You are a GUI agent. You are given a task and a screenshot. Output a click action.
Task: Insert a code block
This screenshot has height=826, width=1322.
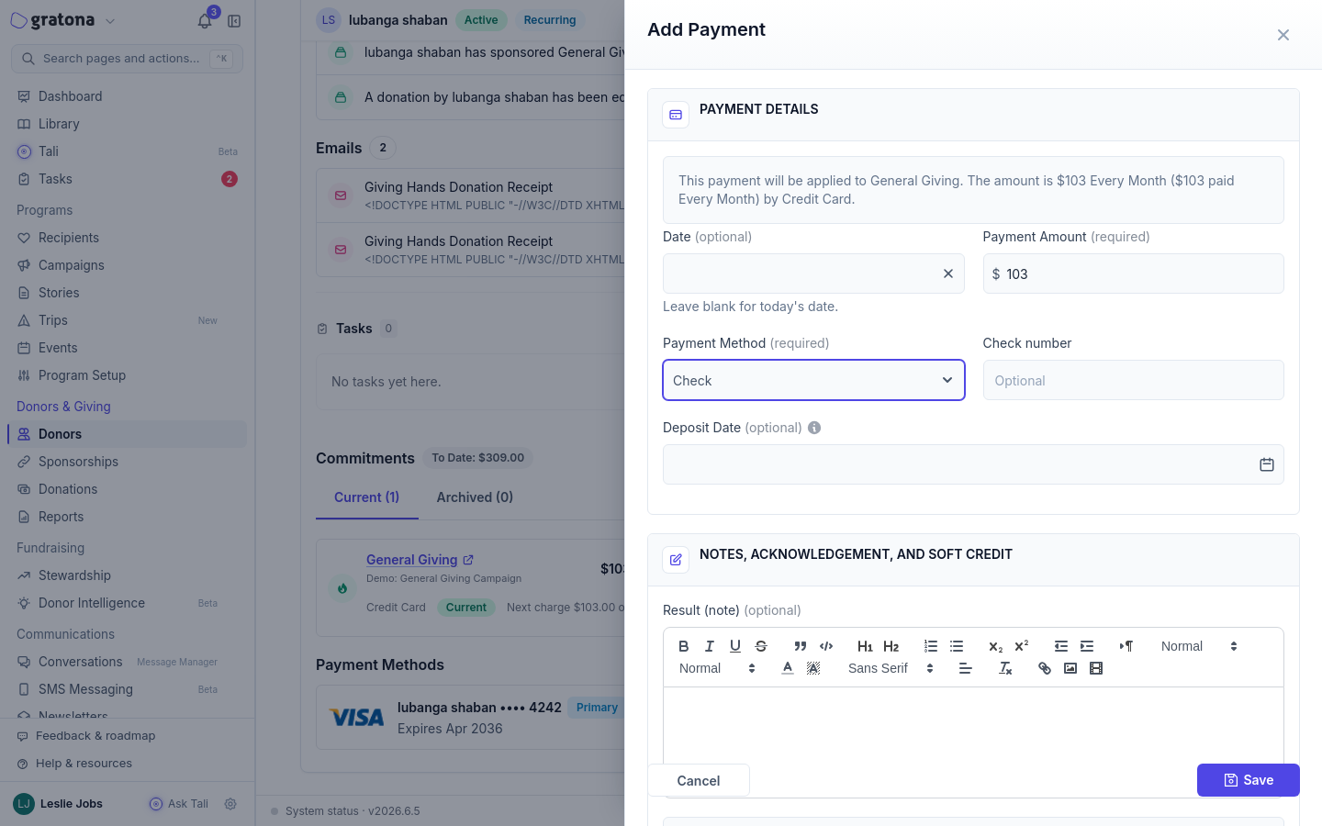(x=826, y=646)
